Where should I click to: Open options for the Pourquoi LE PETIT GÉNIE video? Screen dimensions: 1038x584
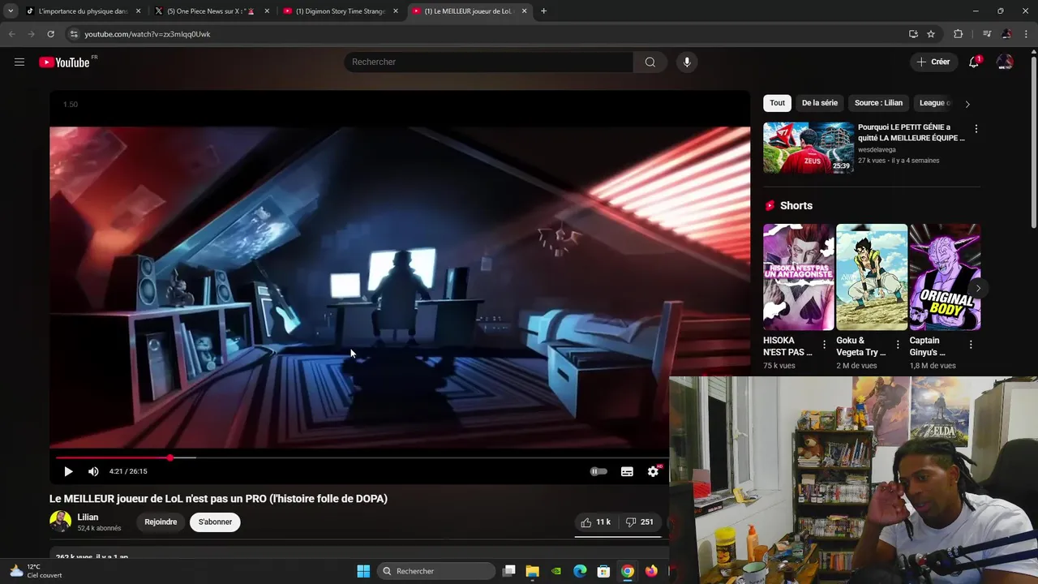pyautogui.click(x=976, y=129)
